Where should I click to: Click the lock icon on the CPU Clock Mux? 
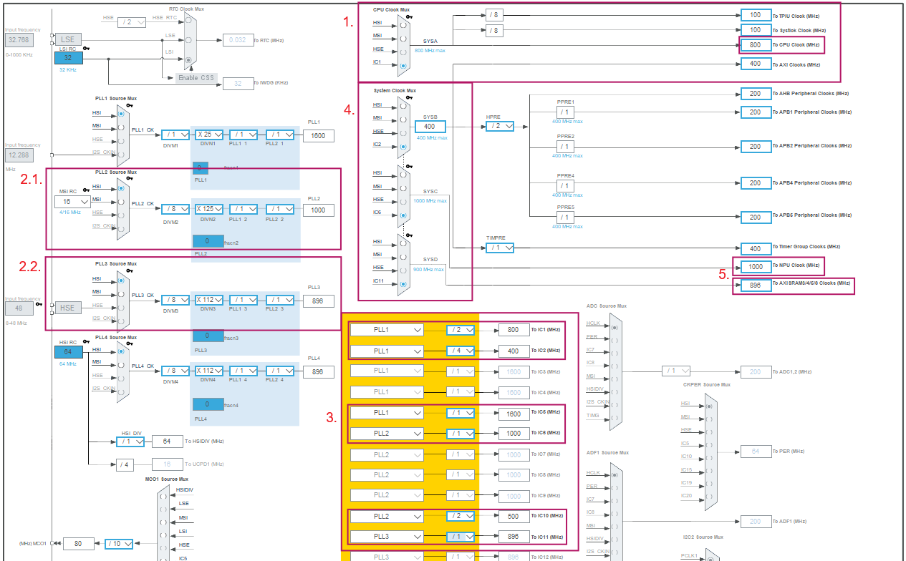(409, 17)
